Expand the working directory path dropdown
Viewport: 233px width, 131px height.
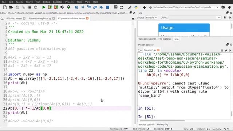(x=217, y=7)
